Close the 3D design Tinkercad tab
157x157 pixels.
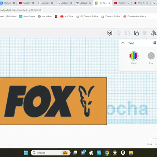coord(110,3)
